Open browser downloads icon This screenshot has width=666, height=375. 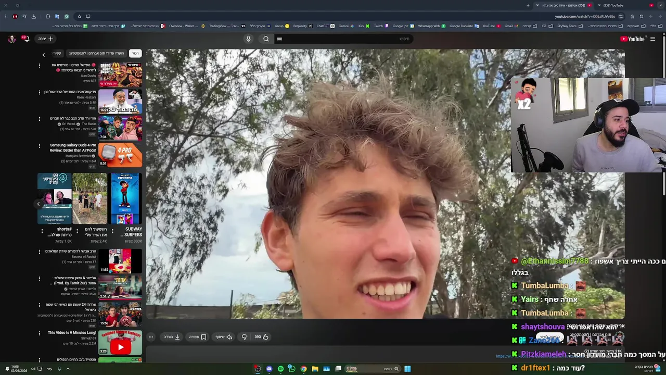click(x=34, y=16)
